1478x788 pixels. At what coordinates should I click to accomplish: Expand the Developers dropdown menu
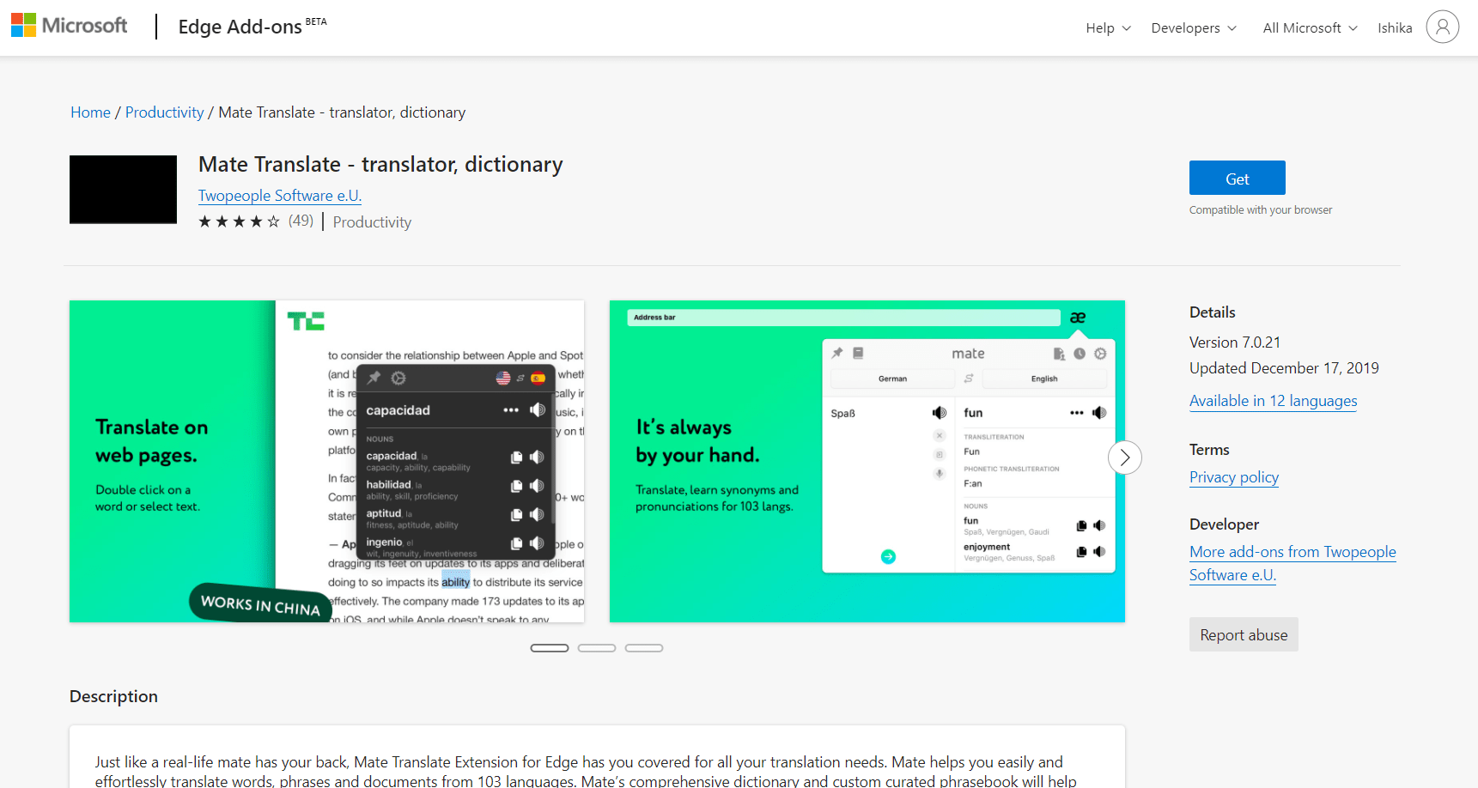coord(1194,27)
